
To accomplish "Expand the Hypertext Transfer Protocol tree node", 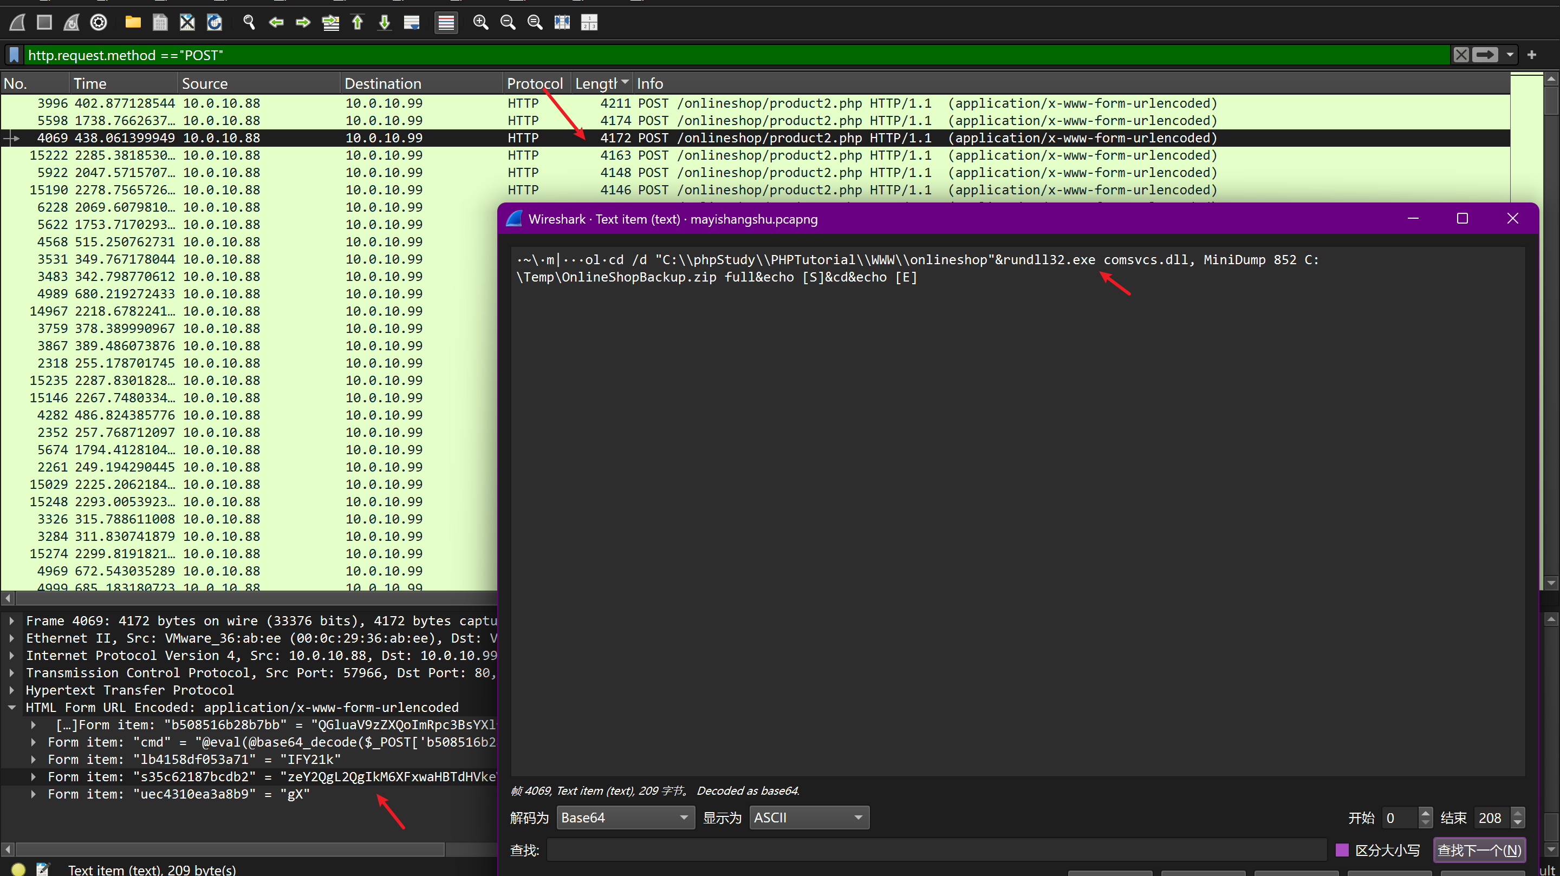I will click(11, 690).
